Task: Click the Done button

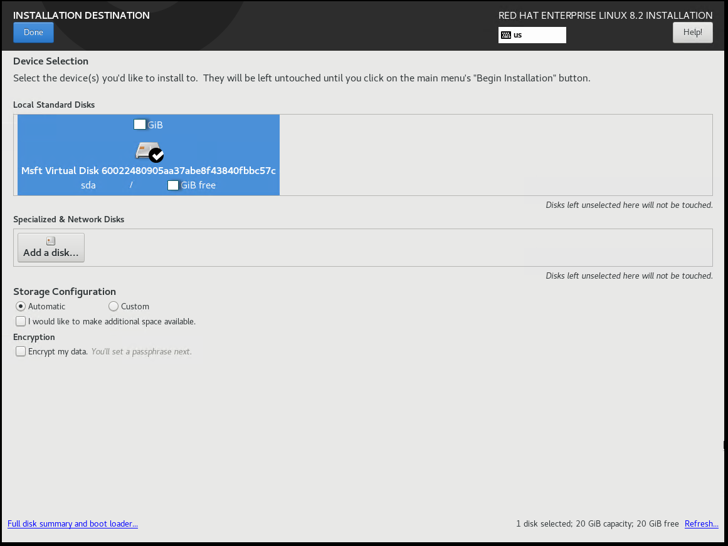Action: point(33,33)
